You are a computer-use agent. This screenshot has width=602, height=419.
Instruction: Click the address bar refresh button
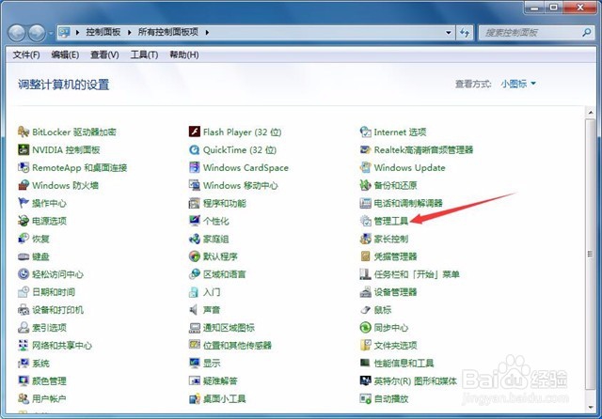click(465, 33)
